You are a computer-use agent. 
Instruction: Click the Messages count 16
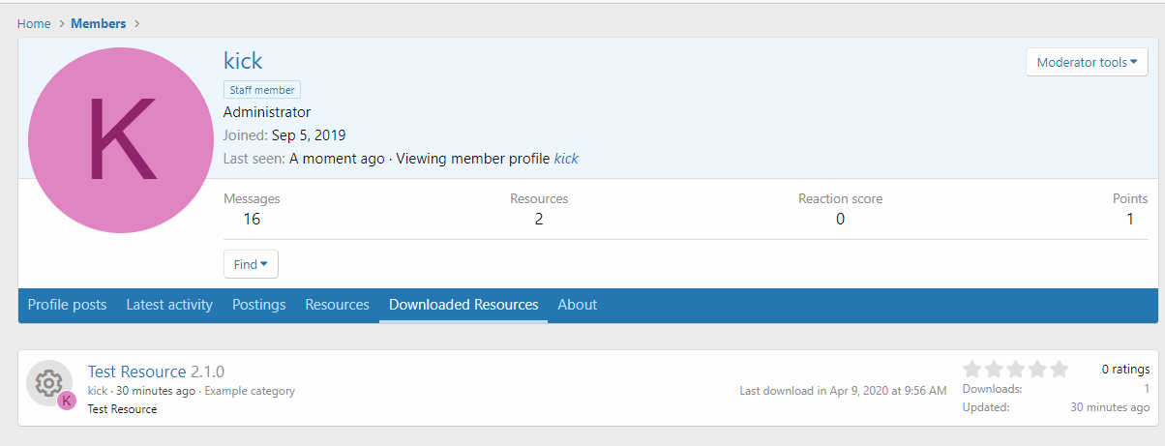coord(252,219)
